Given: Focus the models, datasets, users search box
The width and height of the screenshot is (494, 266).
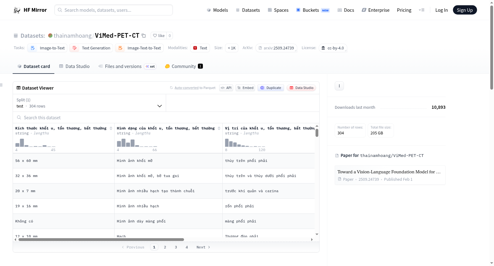Looking at the screenshot, I should [114, 10].
